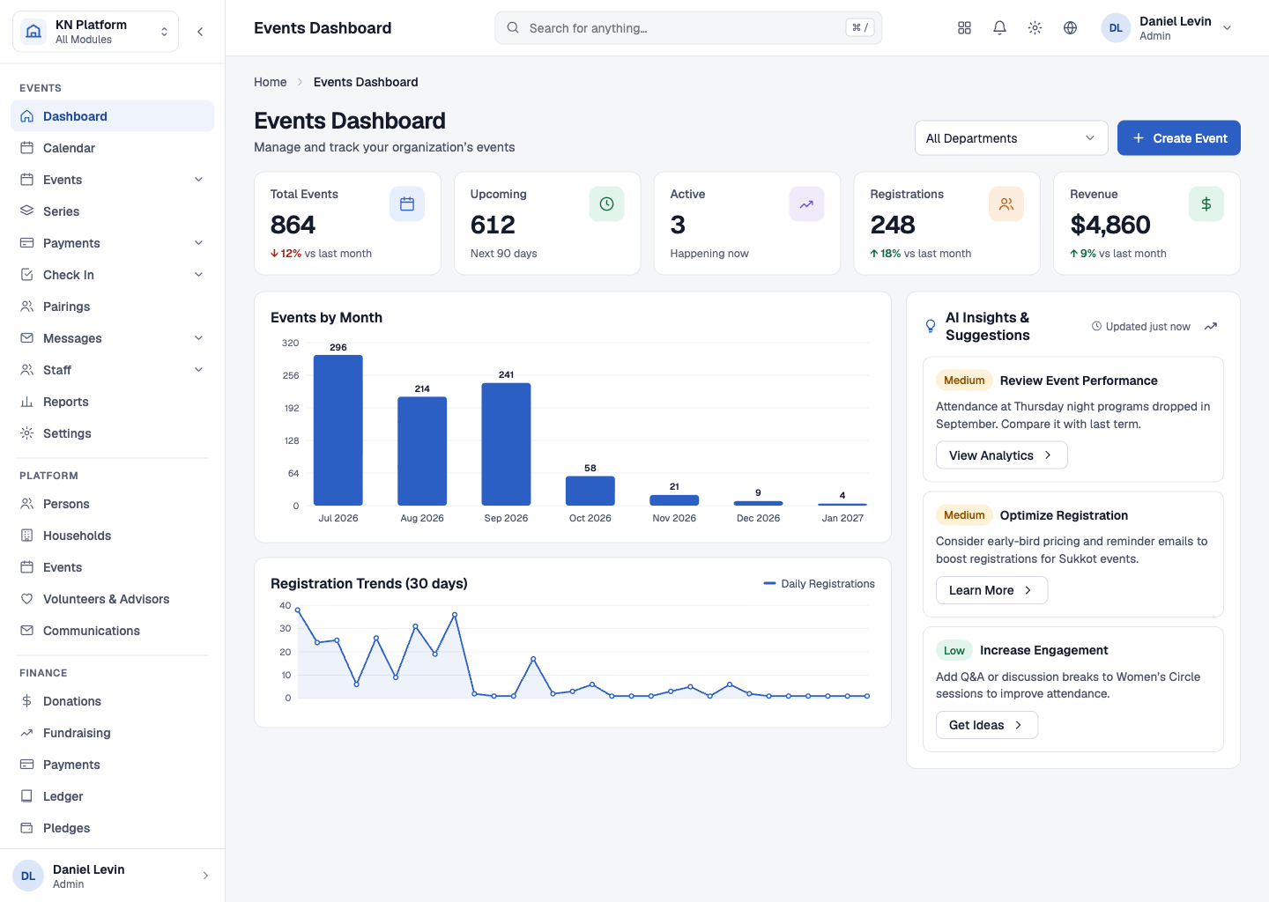Expand the Staff submenu
This screenshot has height=902, width=1269.
point(198,370)
